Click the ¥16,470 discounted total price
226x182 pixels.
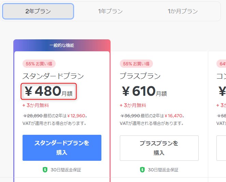coord(173,116)
